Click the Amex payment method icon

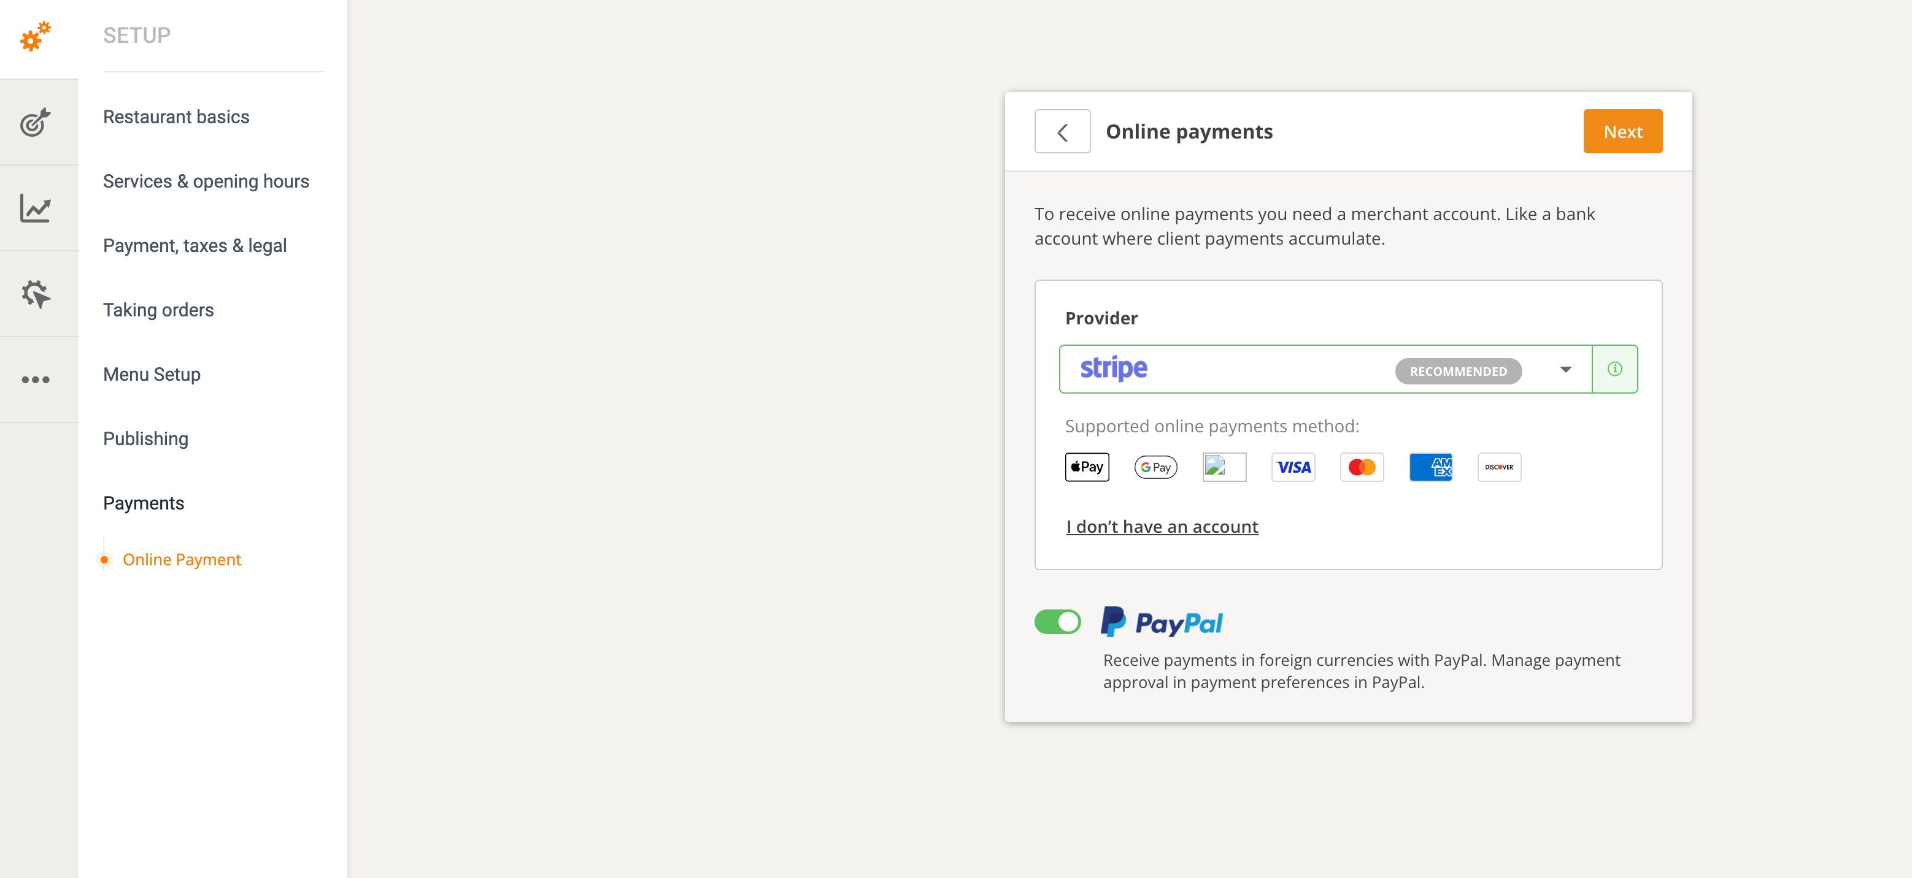[x=1431, y=467]
